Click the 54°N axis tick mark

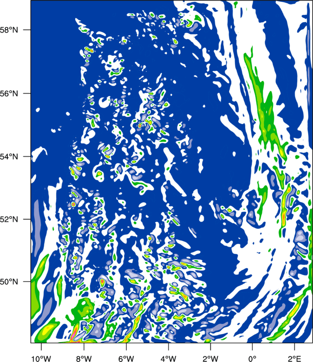click(26, 156)
